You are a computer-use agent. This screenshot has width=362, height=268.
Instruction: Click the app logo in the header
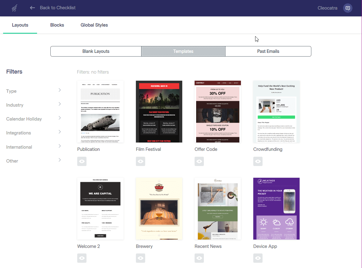[x=14, y=8]
